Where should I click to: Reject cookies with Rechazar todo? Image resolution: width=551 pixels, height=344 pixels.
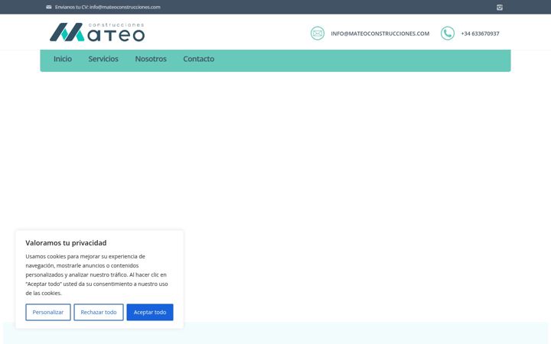pyautogui.click(x=99, y=312)
